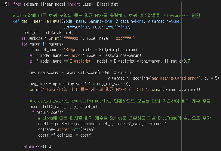Viewport: 221px width, 151px height.
Task: Click the line starting 'avg_rmse = np.mean('
Action: 80,84
